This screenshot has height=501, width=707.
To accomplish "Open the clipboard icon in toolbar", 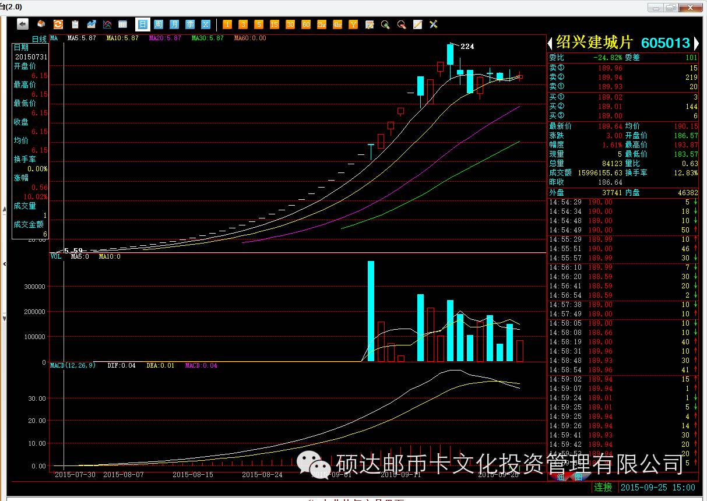I will [x=75, y=24].
